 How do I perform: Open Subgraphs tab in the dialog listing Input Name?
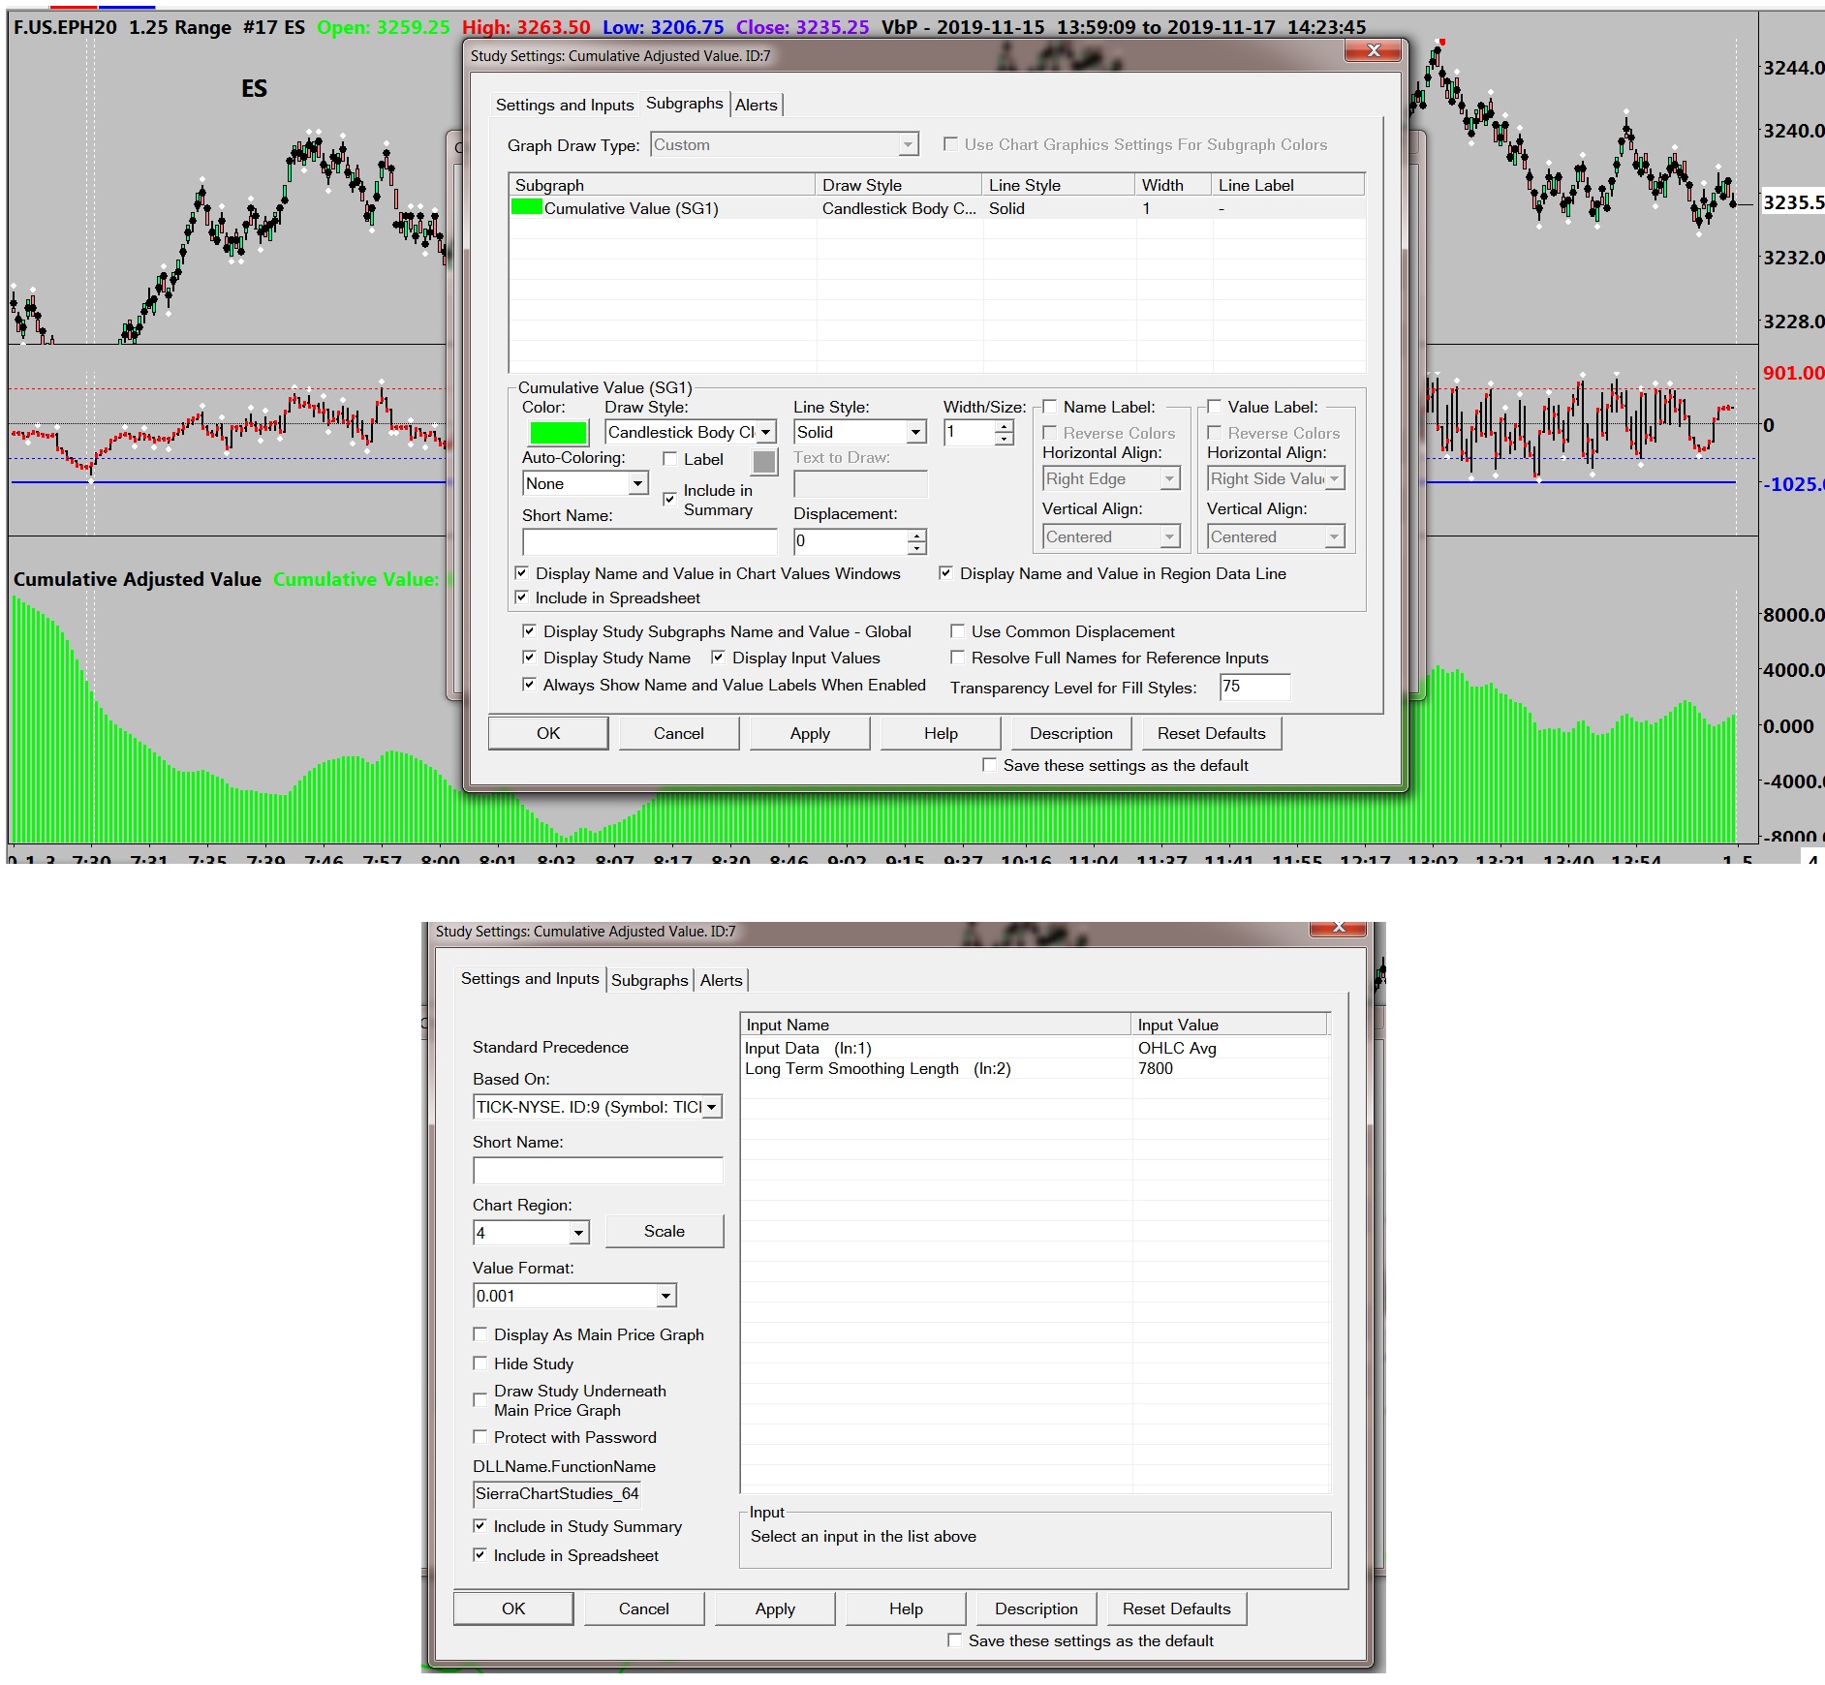tap(649, 980)
